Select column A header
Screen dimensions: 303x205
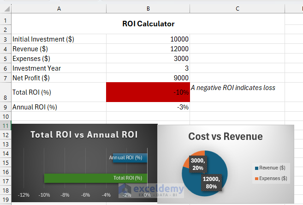click(59, 9)
